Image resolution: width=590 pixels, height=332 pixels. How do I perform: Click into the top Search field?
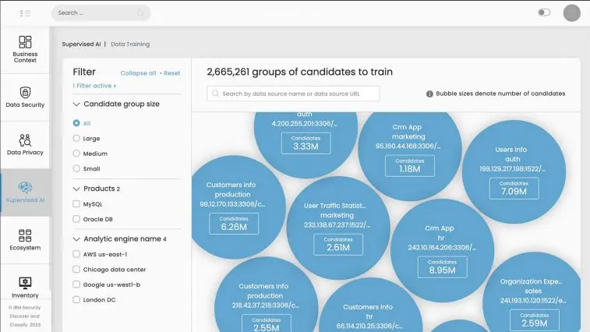tap(101, 13)
